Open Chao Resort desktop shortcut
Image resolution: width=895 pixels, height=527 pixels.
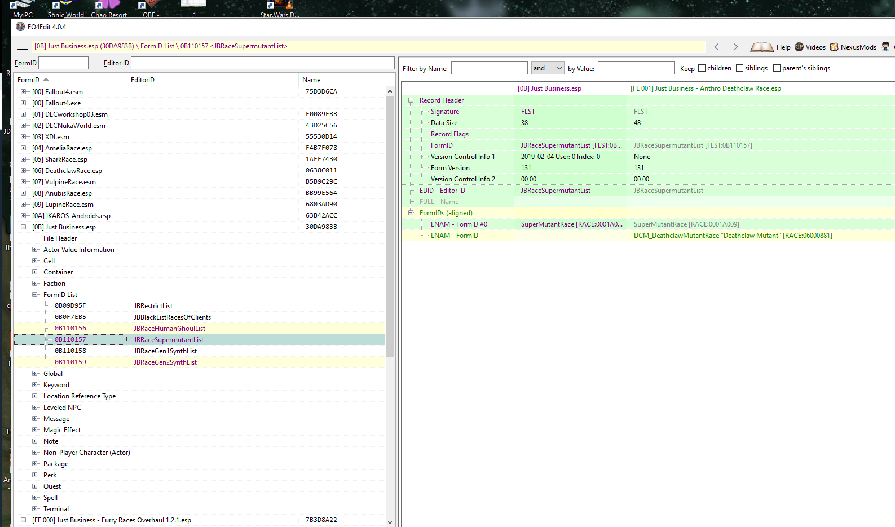[109, 9]
